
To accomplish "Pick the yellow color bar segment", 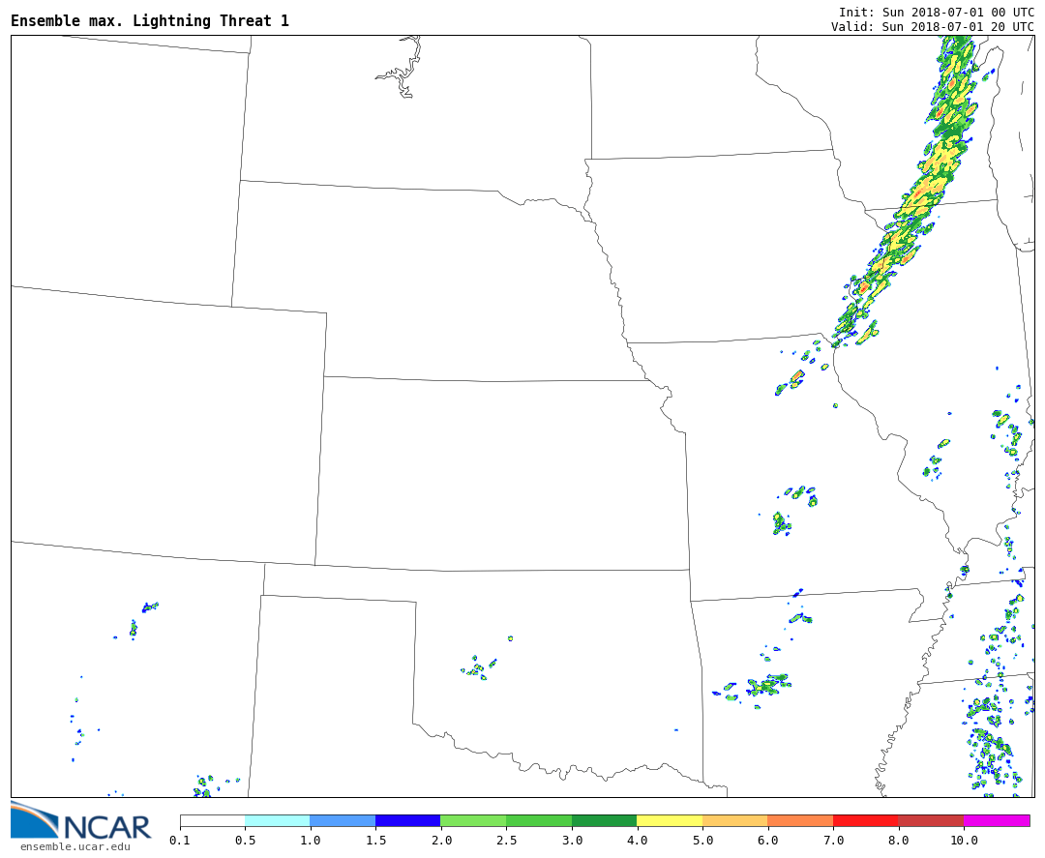I will [669, 820].
